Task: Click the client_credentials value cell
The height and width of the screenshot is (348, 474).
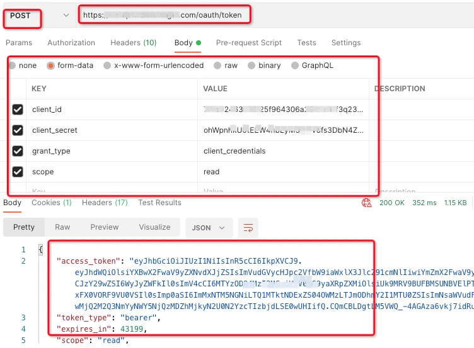Action: pos(234,151)
